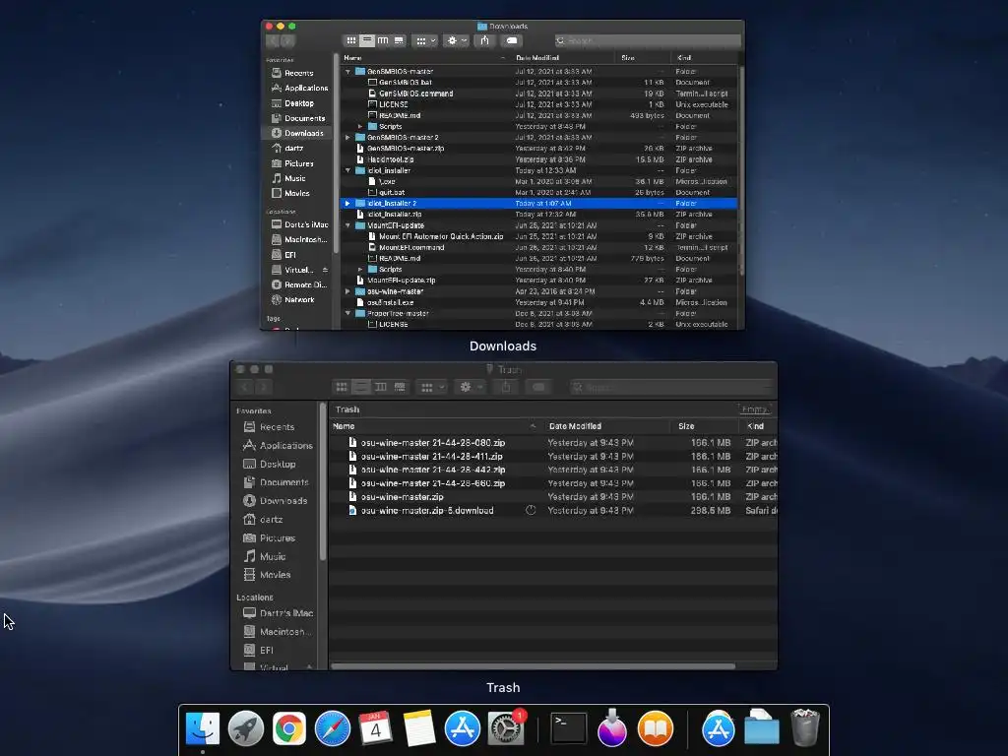Open Trash from the Dock
Viewport: 1008px width, 756px height.
(805, 728)
